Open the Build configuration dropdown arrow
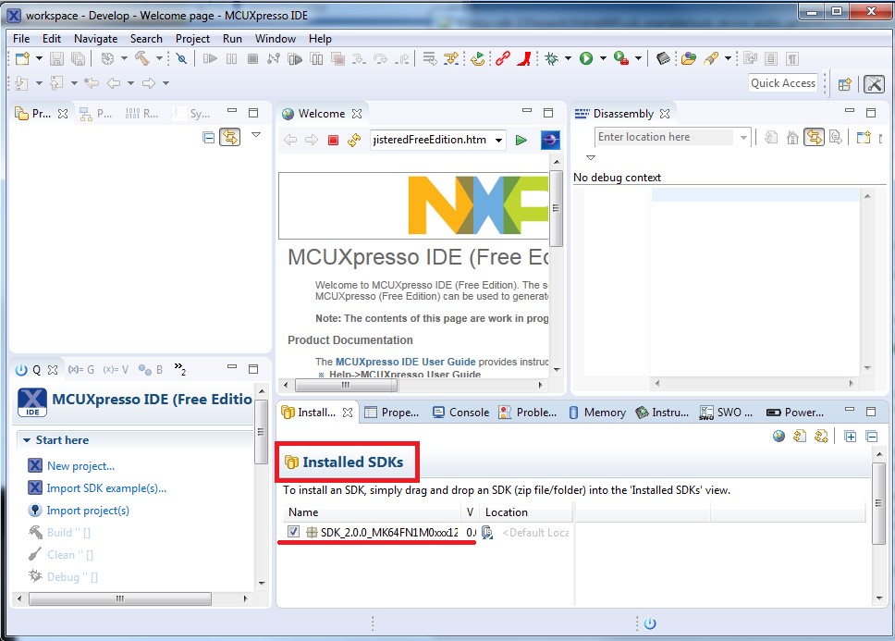This screenshot has height=641, width=895. (159, 58)
